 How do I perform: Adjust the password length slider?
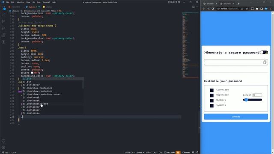[253, 100]
